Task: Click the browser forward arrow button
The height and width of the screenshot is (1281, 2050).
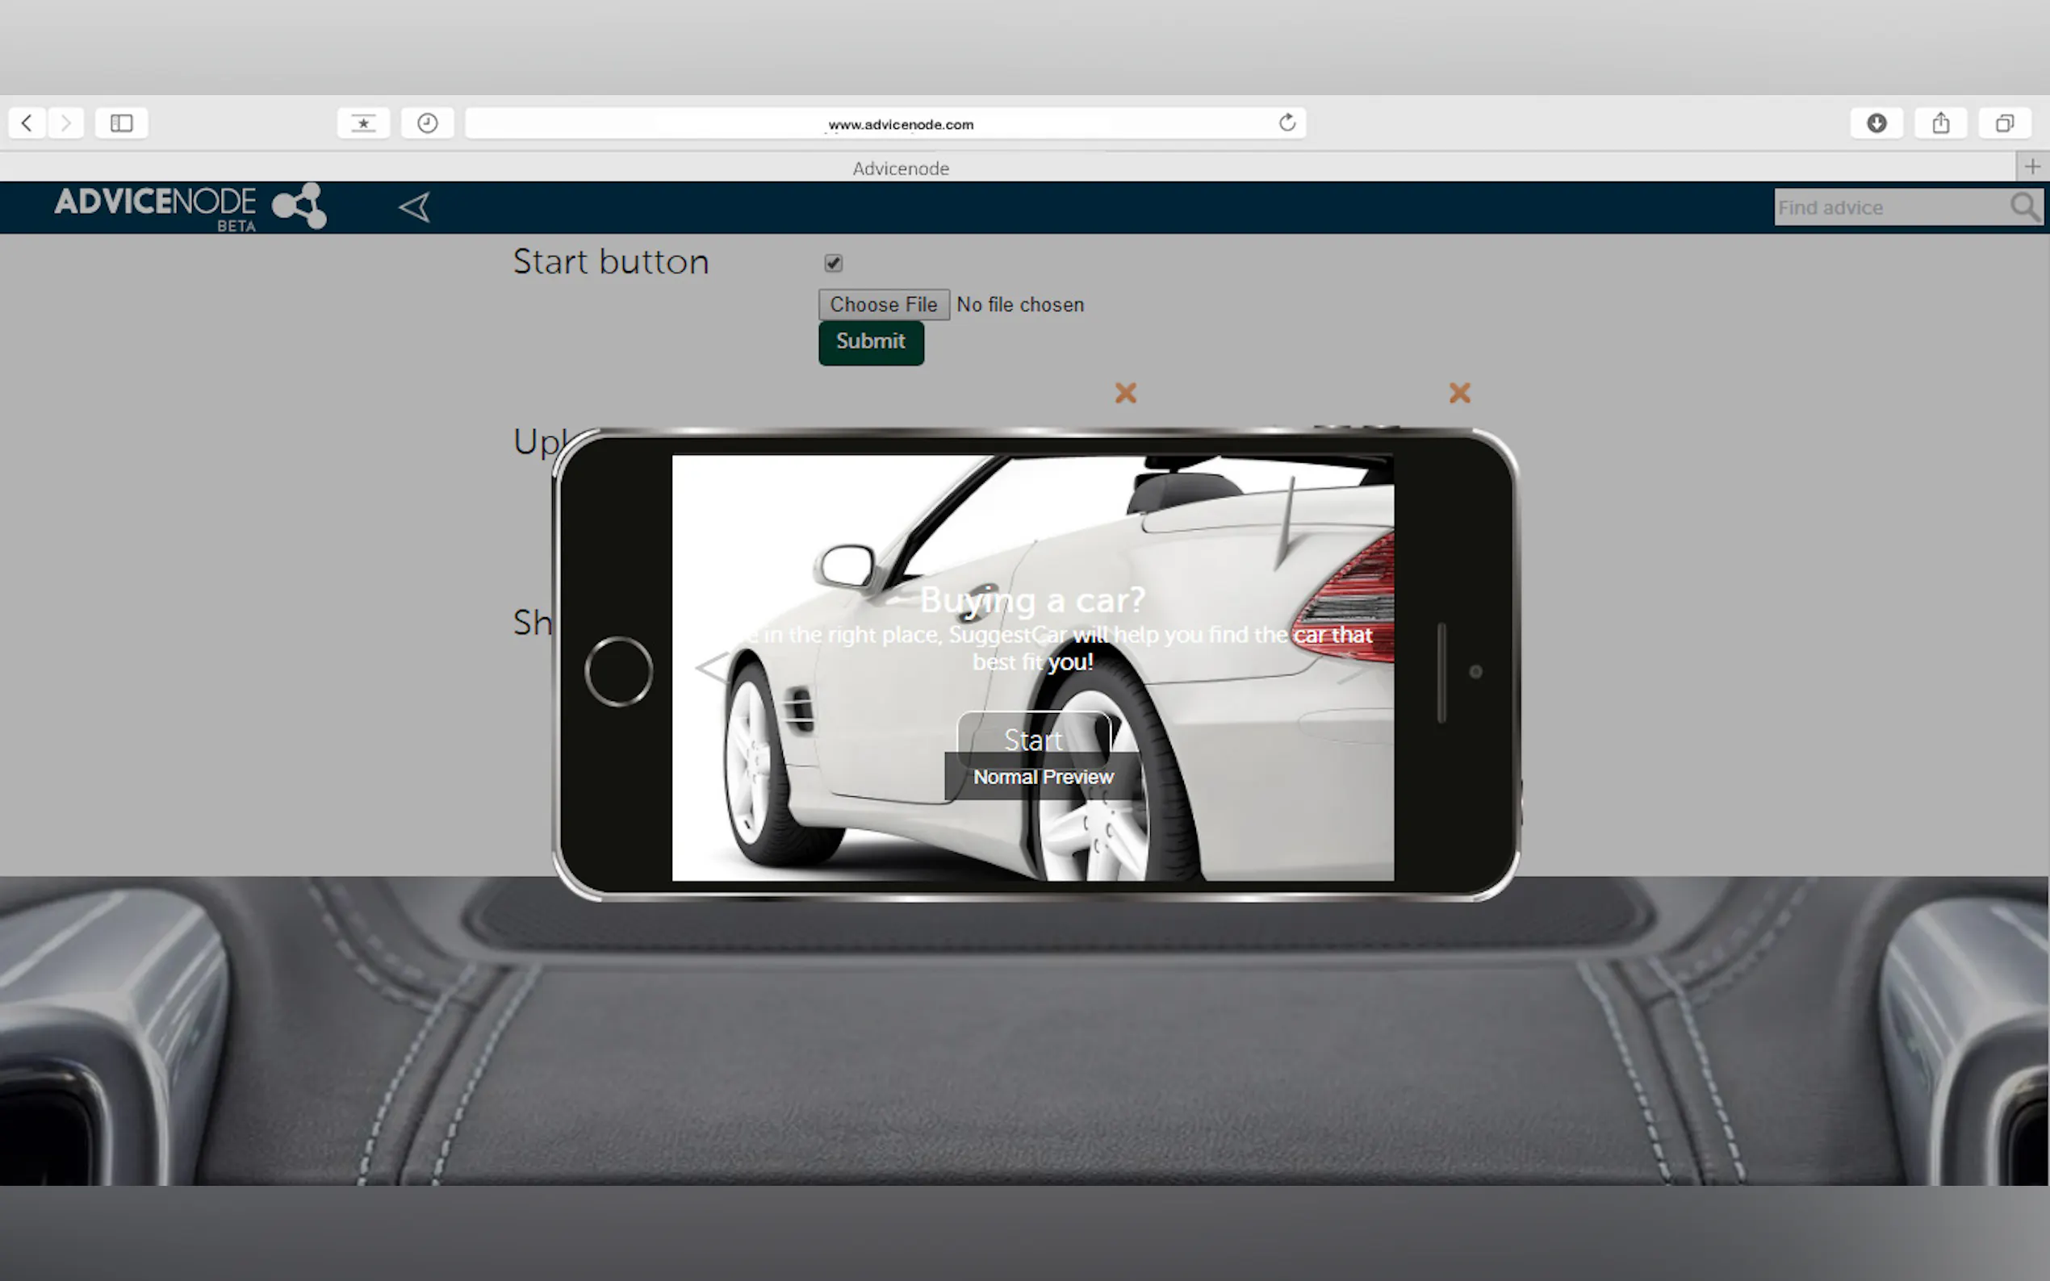Action: coord(66,123)
